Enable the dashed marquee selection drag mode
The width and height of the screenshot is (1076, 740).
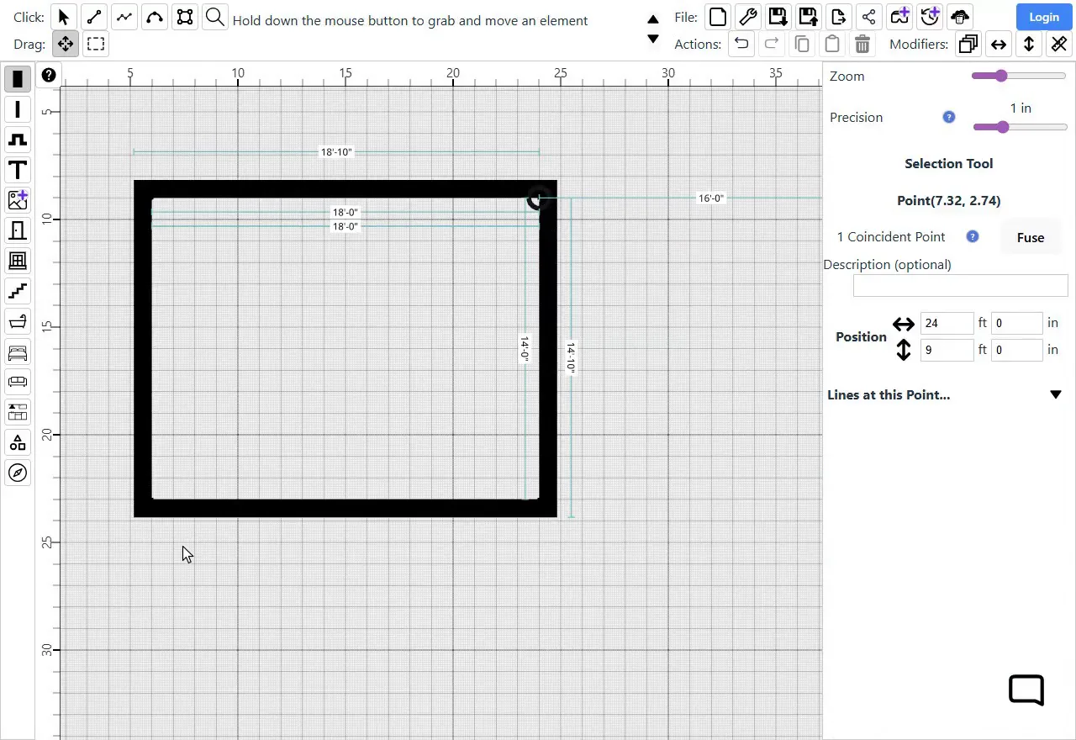96,44
